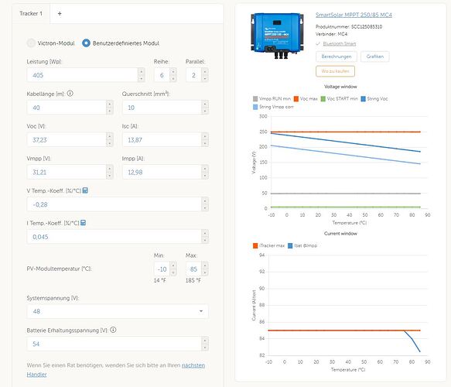
Task: Select Benutzerdefiniertes Modul radio option
Action: [87, 43]
